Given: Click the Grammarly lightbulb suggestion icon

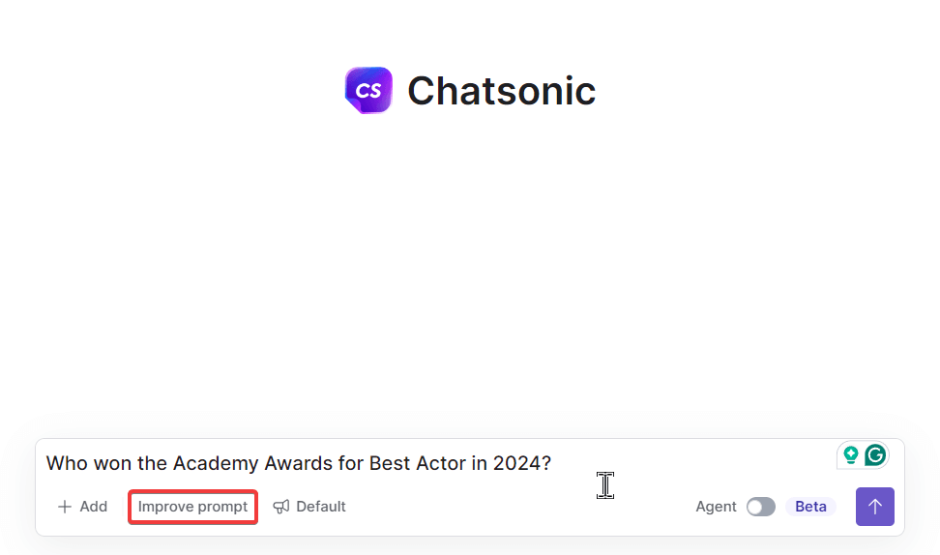Looking at the screenshot, I should (x=851, y=454).
